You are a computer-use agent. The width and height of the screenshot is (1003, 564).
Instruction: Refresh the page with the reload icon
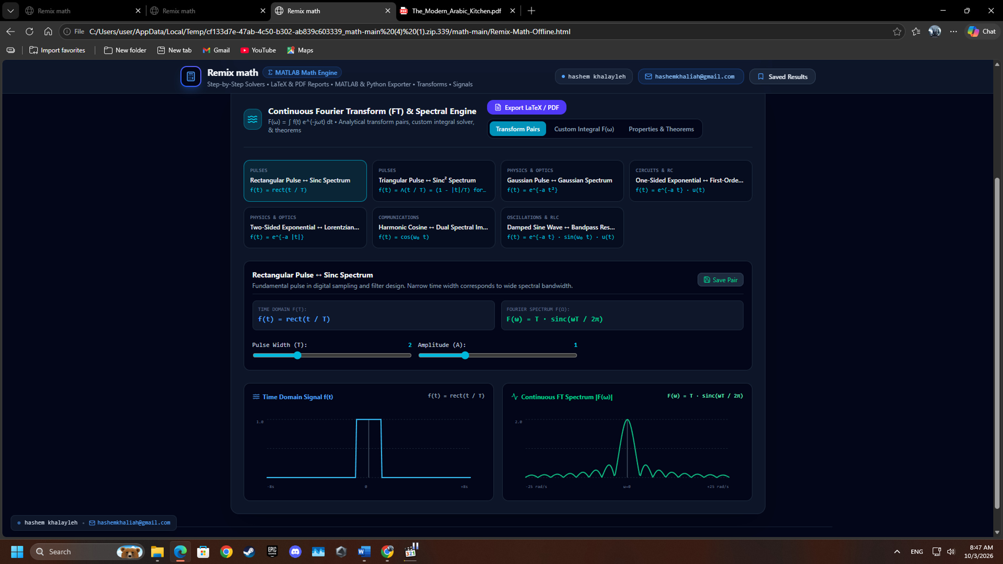[29, 31]
